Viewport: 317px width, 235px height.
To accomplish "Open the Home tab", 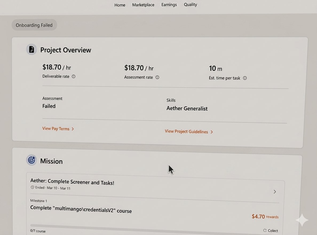I will coord(120,5).
